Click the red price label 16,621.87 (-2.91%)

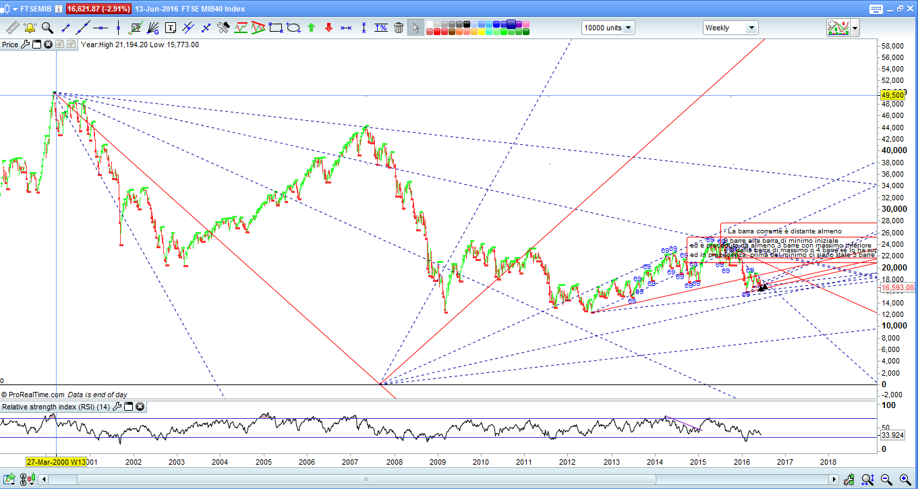coord(98,9)
